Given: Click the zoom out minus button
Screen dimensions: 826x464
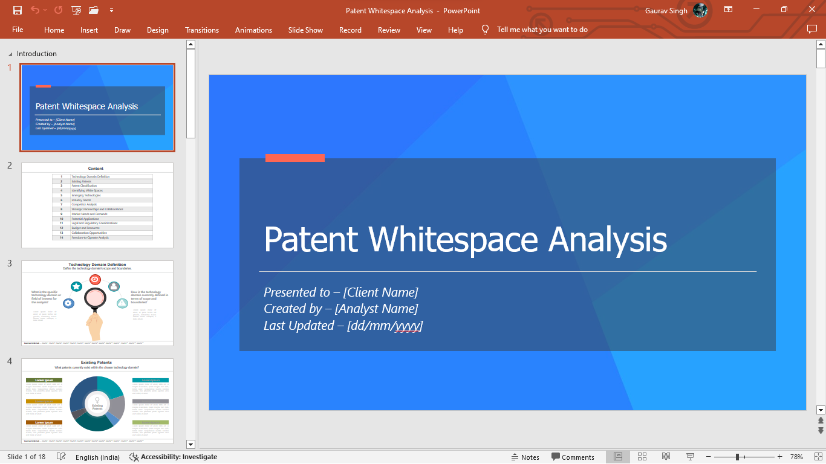Looking at the screenshot, I should [708, 457].
